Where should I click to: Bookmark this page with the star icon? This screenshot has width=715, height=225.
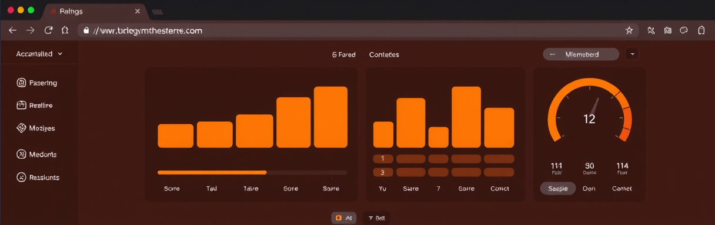coord(629,30)
